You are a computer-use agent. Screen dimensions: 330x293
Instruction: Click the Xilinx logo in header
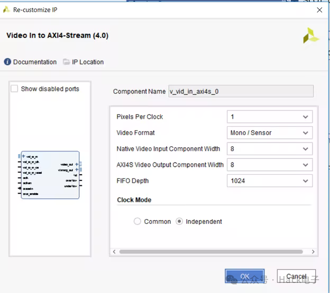pyautogui.click(x=311, y=35)
